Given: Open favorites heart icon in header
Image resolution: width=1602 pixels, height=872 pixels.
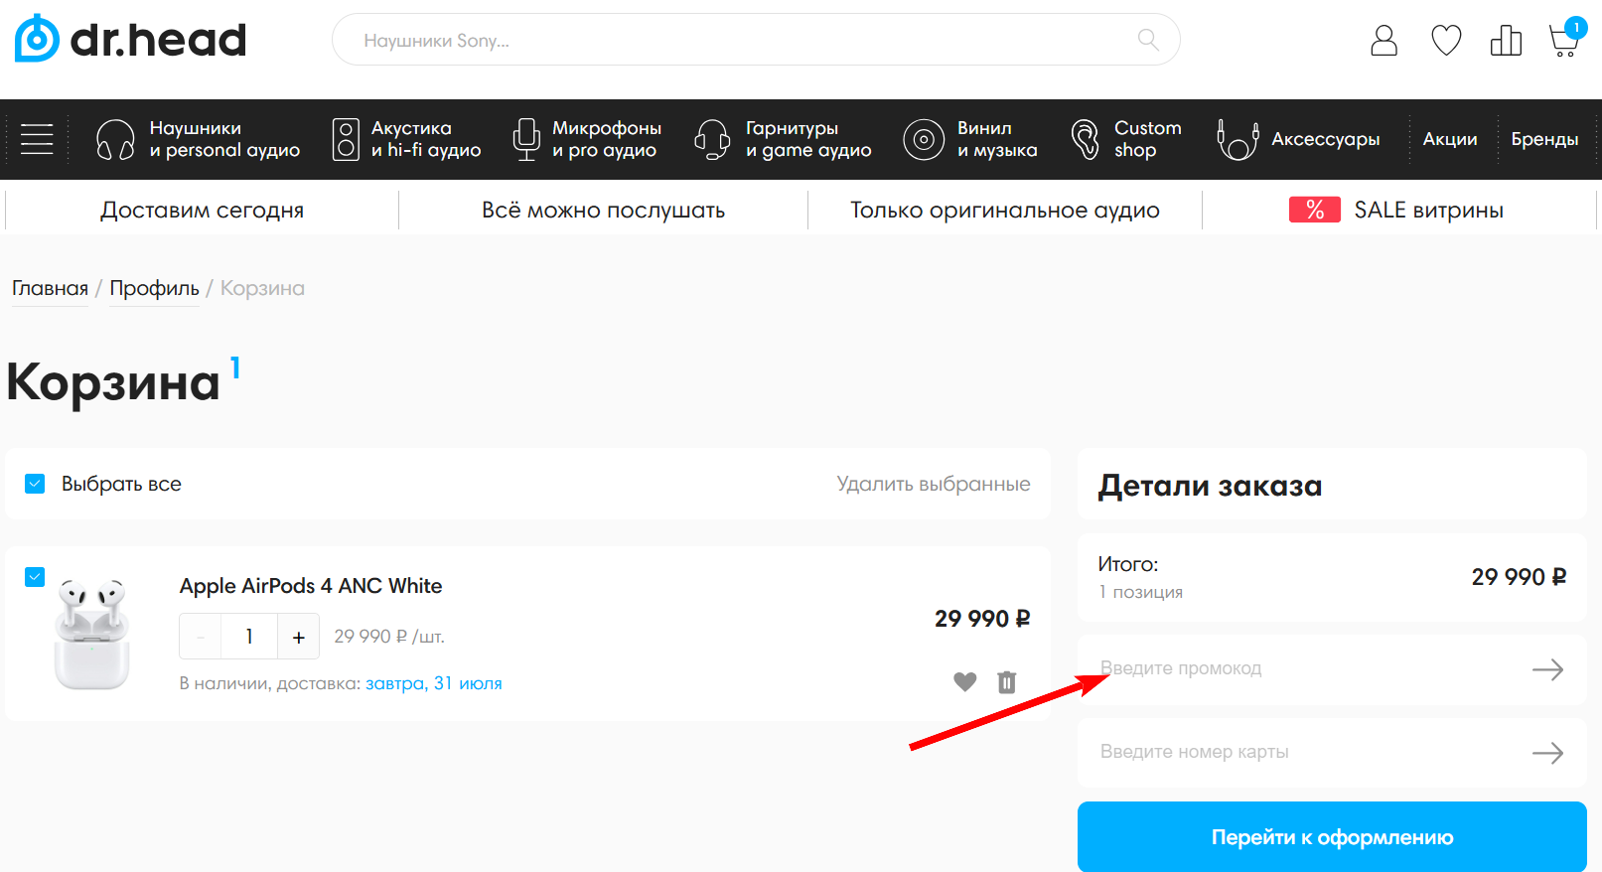Looking at the screenshot, I should (x=1446, y=41).
